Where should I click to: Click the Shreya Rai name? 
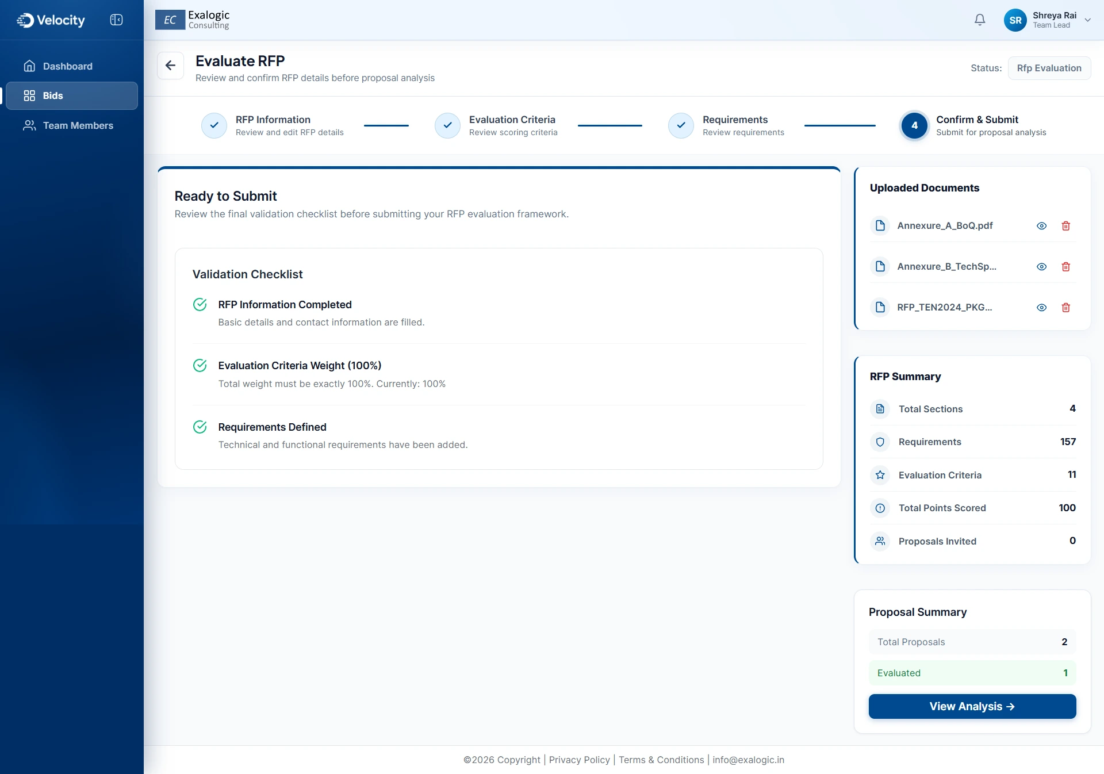coord(1055,16)
